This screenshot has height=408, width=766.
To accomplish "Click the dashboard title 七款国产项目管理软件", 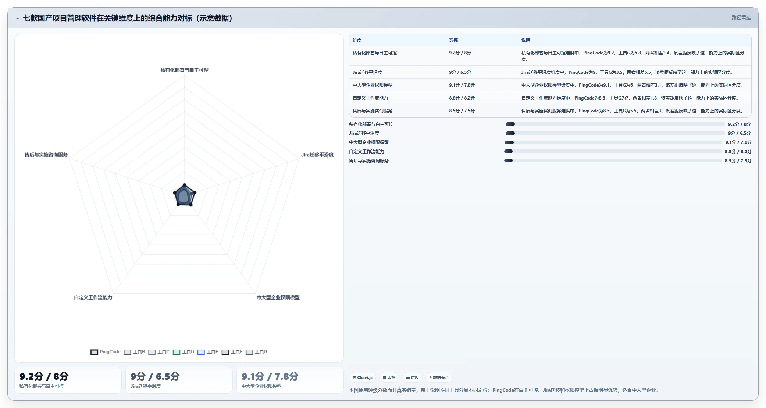I will 128,18.
